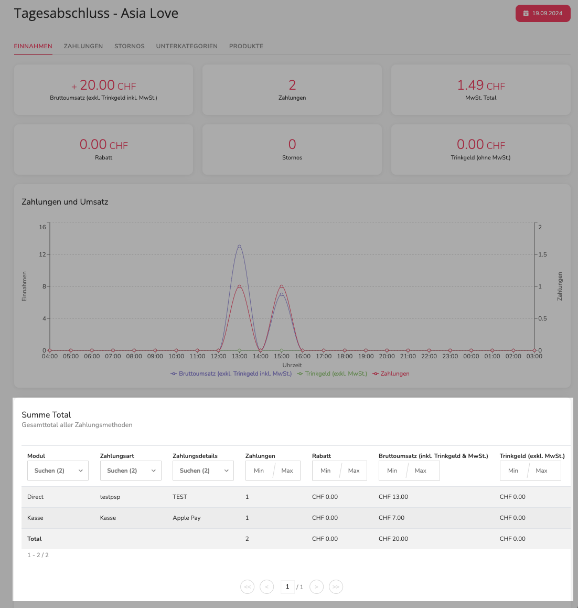Jump to first page with << button
This screenshot has height=608, width=578.
coord(248,586)
